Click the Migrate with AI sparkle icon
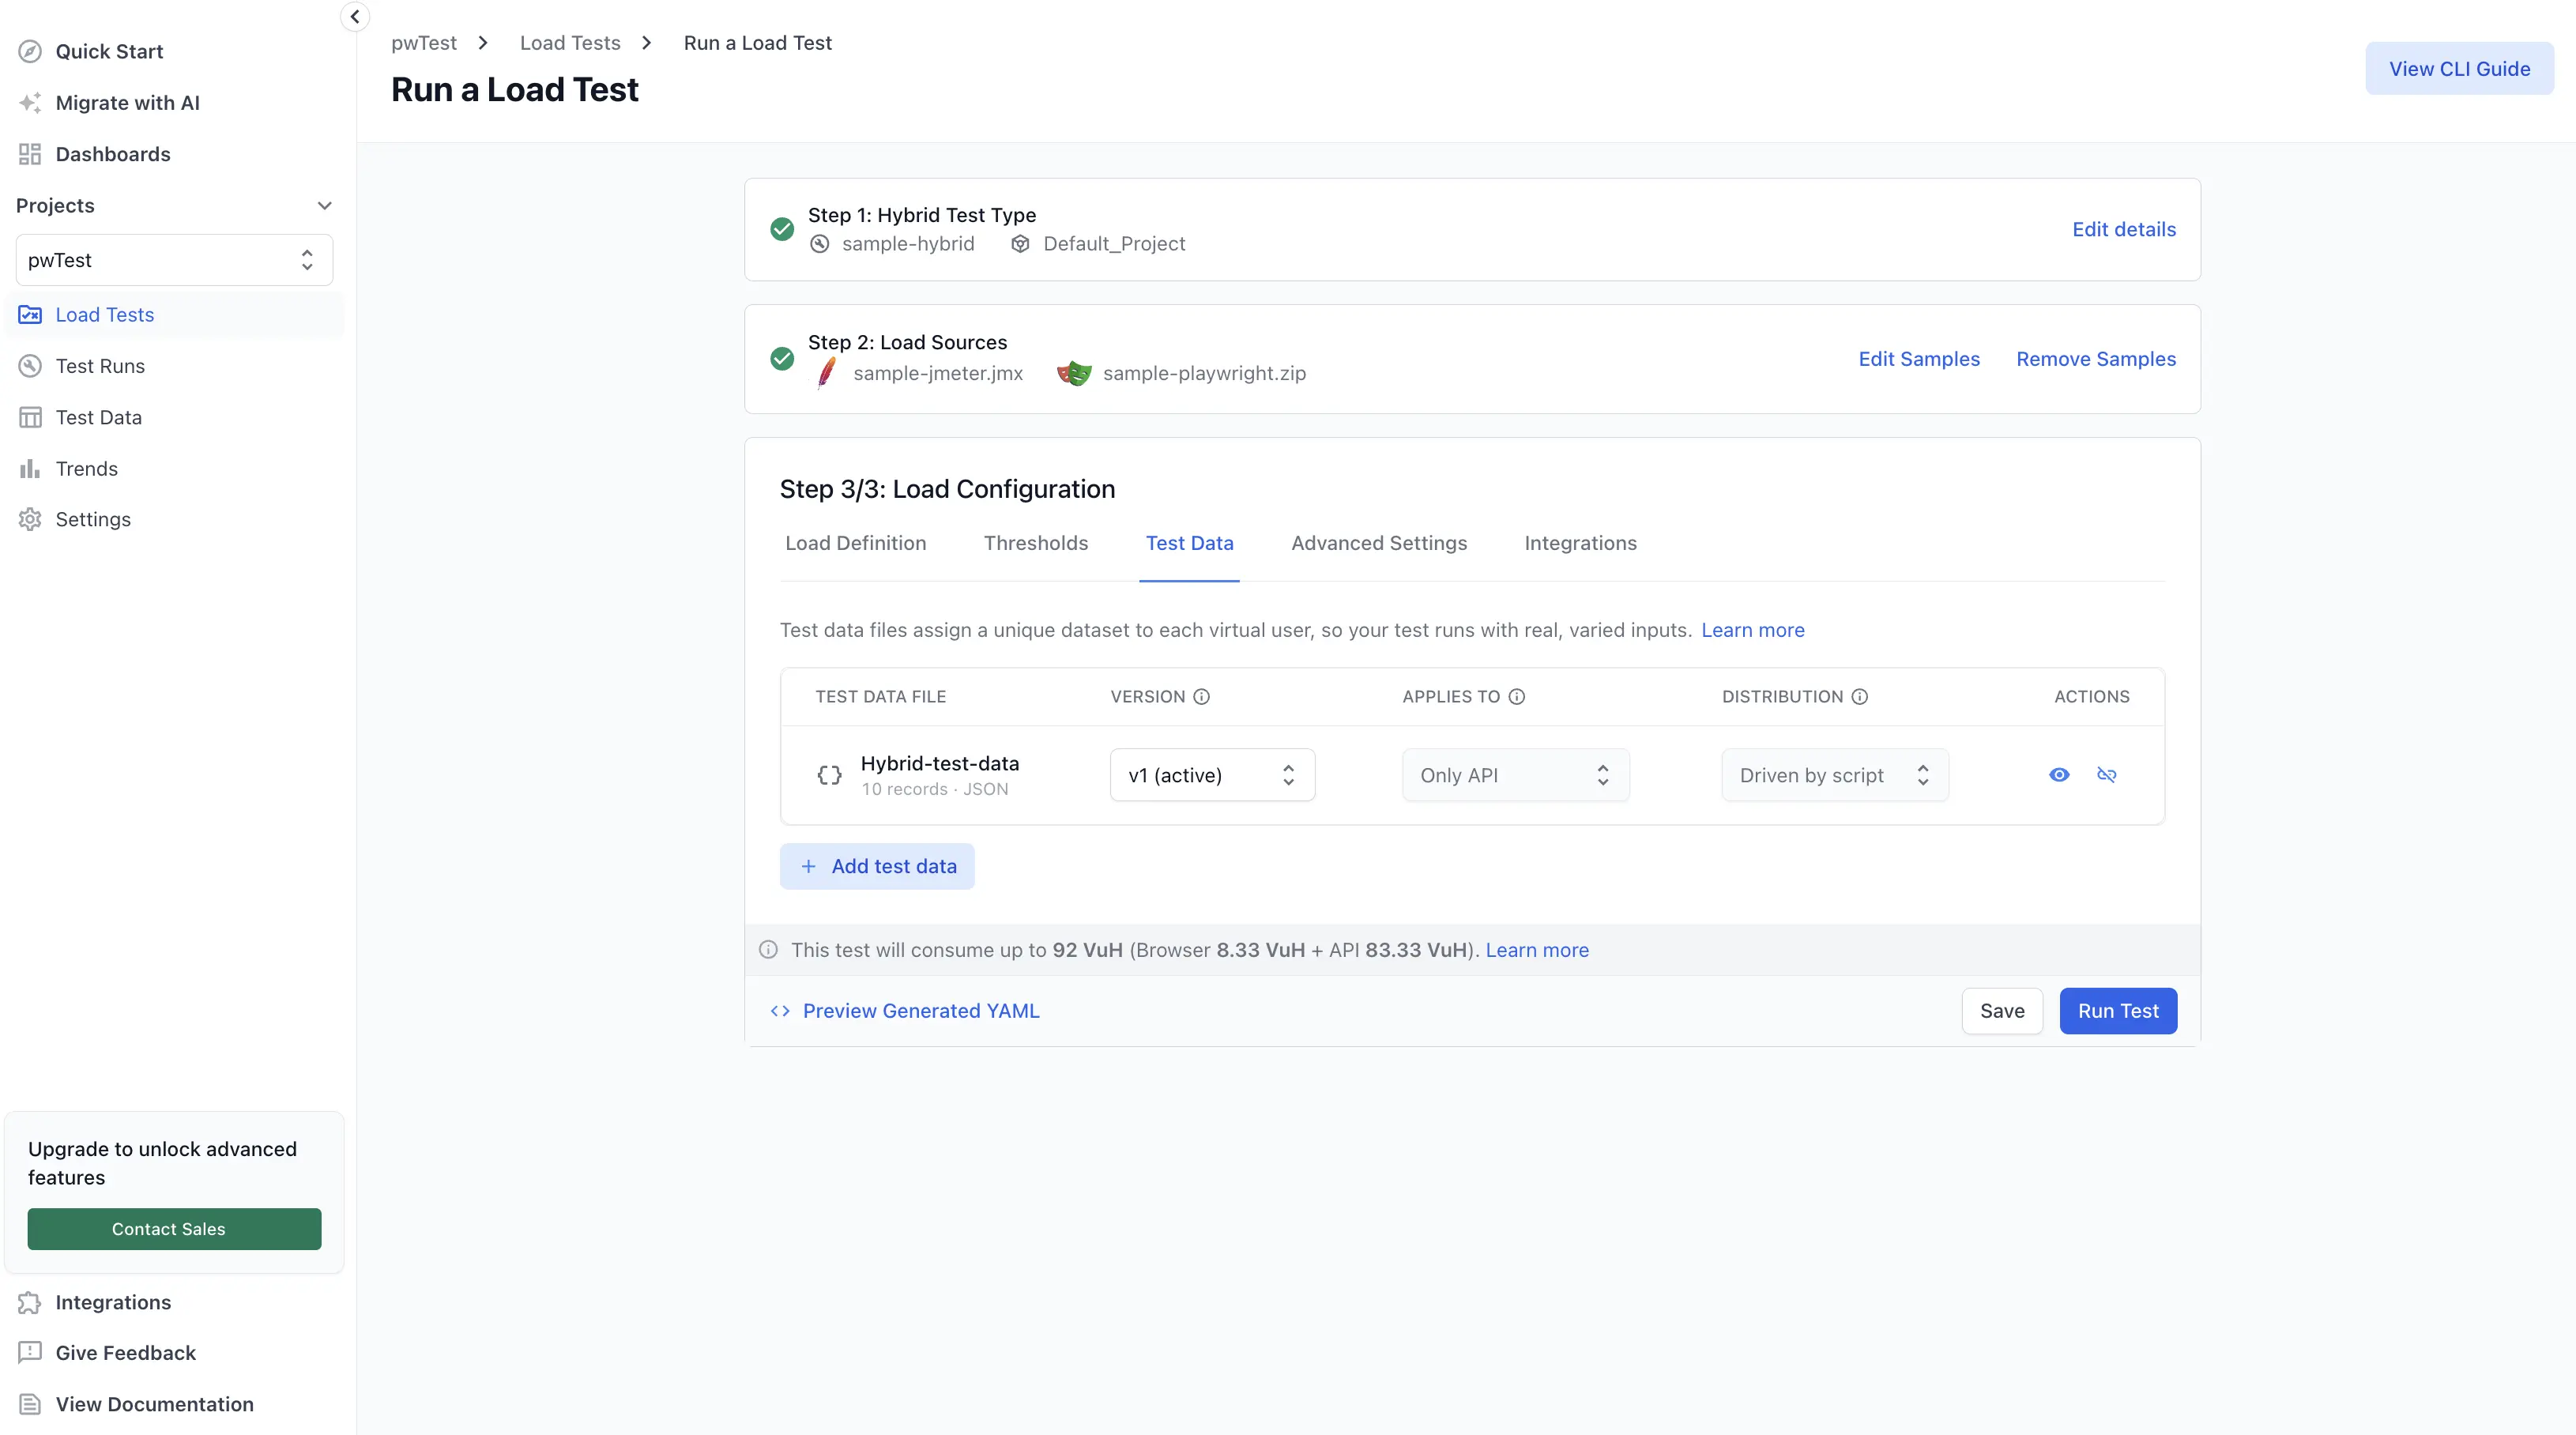 [x=30, y=103]
